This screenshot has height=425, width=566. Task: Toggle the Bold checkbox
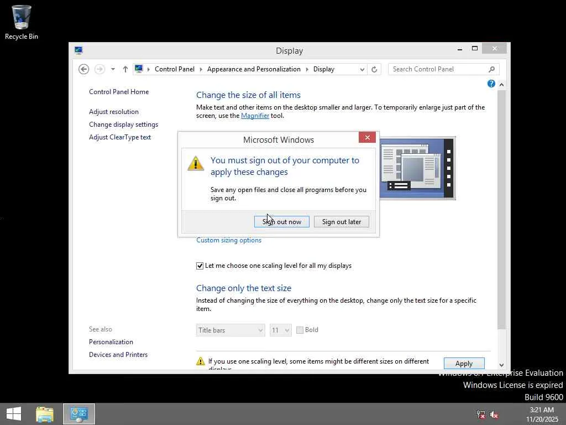pos(300,330)
